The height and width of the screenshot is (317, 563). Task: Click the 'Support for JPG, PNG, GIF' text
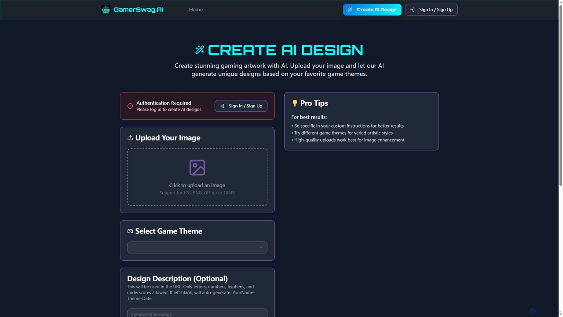point(197,193)
